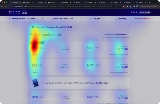View site information lock icon
Image resolution: width=160 pixels, height=104 pixels.
click(x=13, y=7)
